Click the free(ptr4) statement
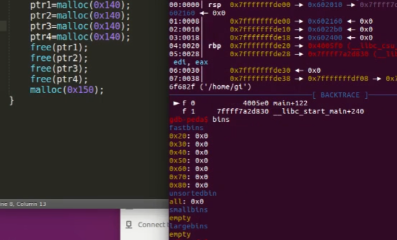Screen dimensions: 397x240 [59, 79]
